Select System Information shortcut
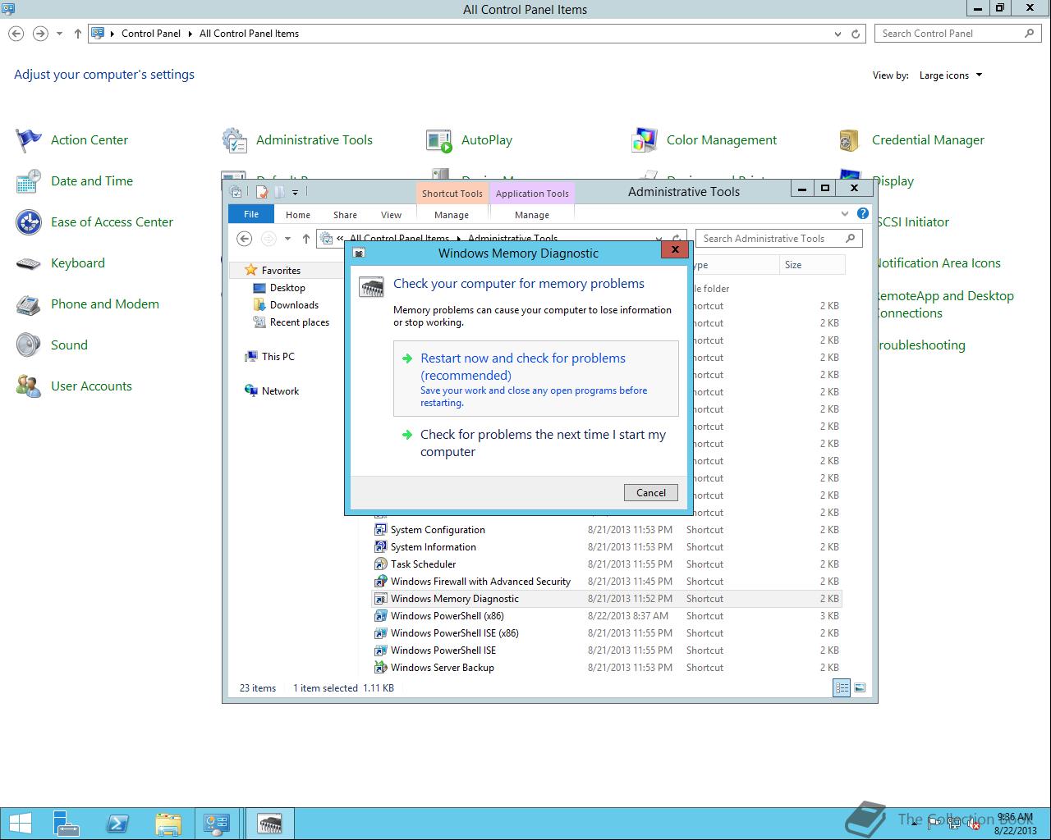The image size is (1051, 840). click(x=607, y=547)
